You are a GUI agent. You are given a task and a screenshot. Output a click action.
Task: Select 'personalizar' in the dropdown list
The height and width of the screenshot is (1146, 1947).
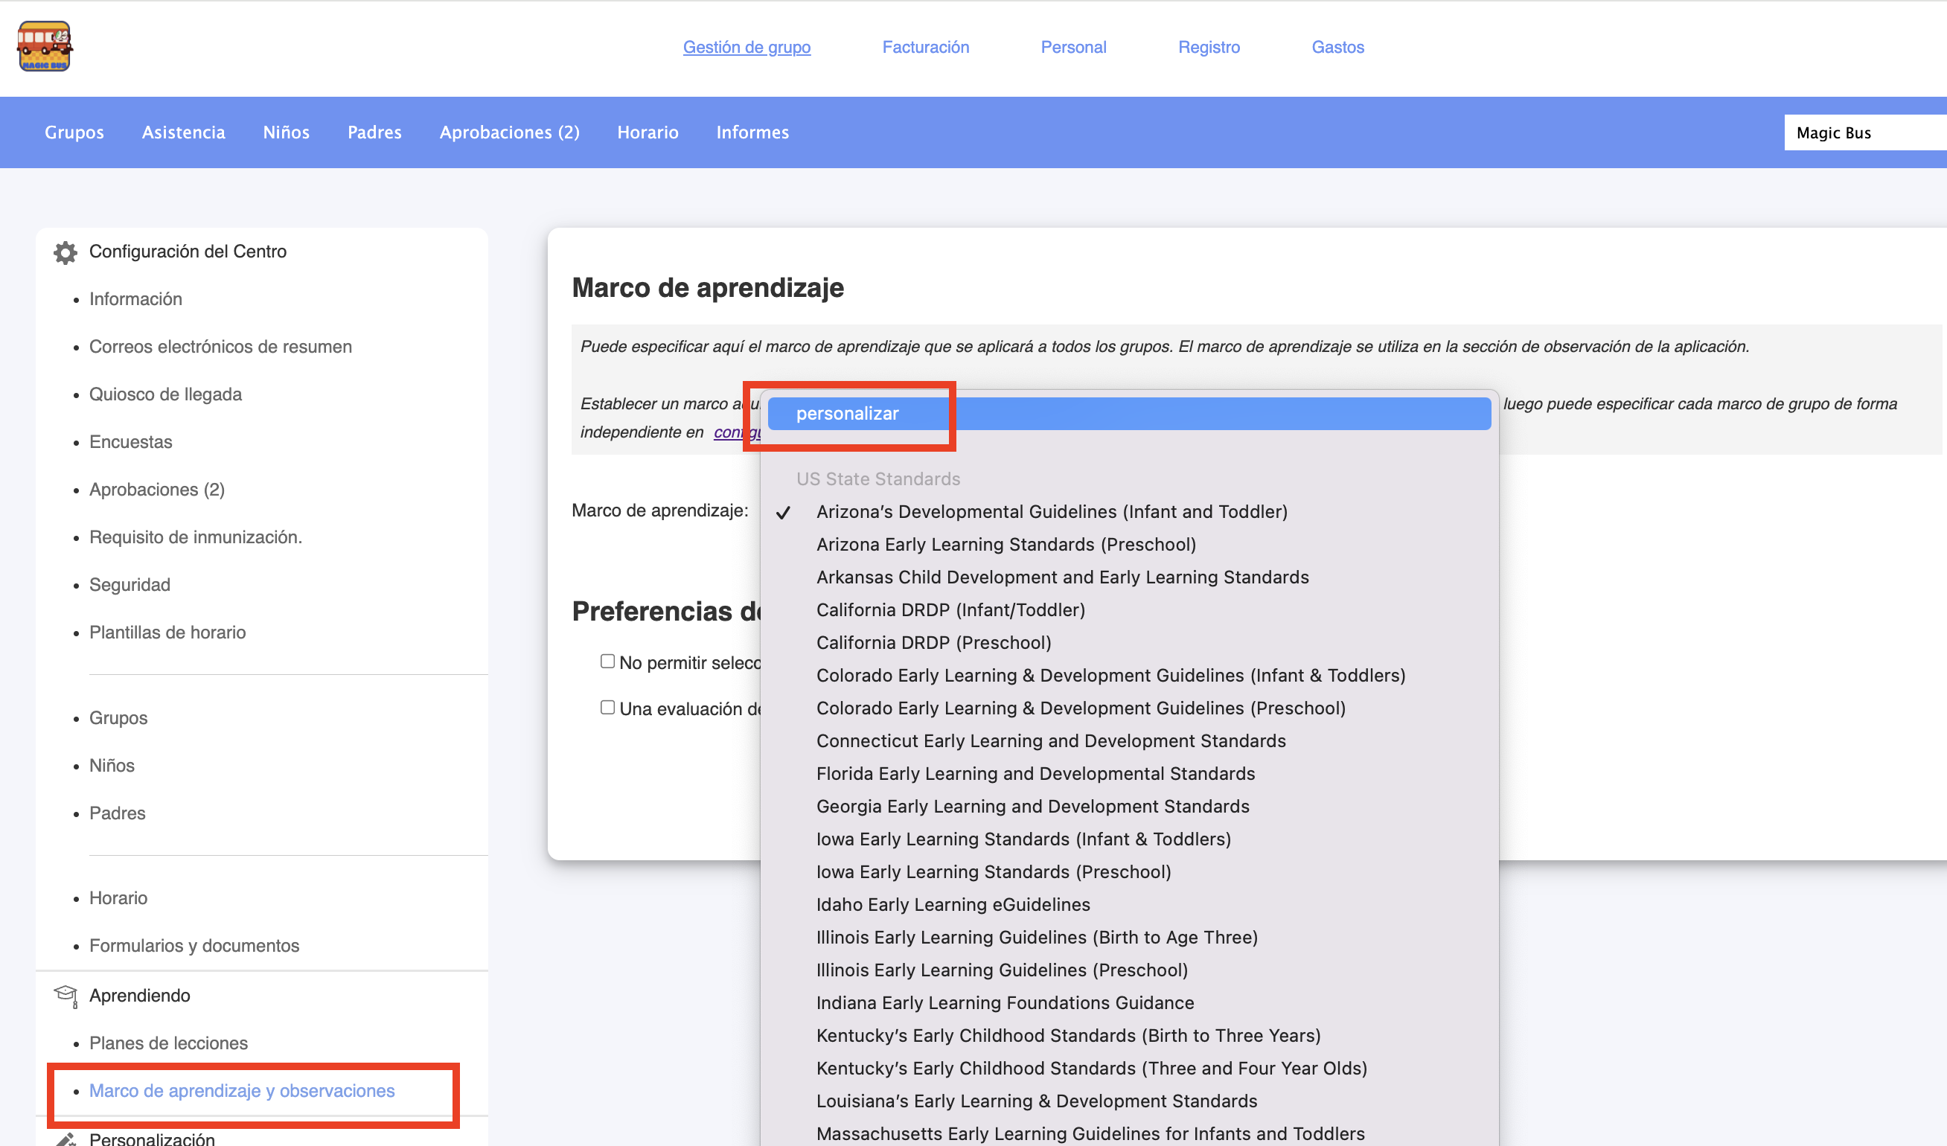848,414
